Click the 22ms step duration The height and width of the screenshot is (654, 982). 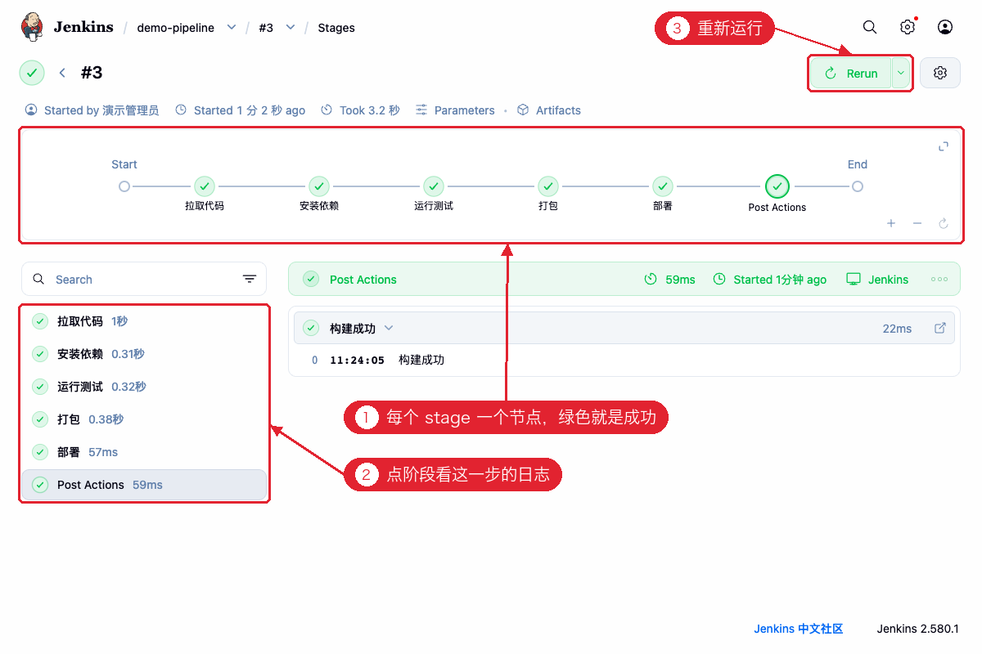pos(897,328)
